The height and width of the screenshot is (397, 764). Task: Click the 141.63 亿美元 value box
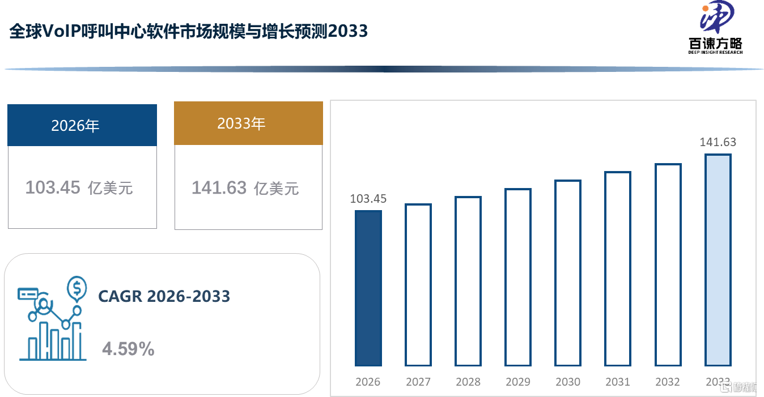[x=248, y=187]
